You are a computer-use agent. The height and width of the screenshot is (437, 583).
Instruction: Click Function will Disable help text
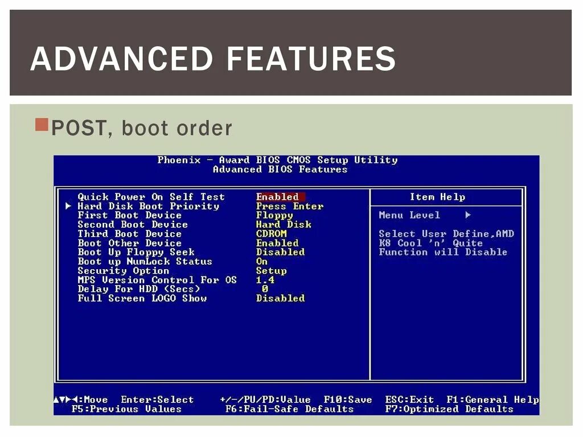[x=443, y=252]
